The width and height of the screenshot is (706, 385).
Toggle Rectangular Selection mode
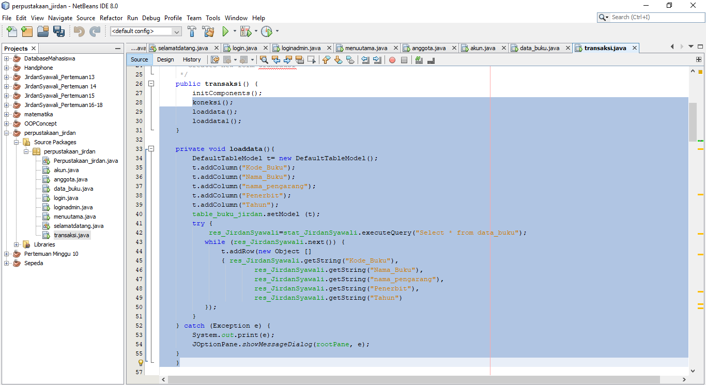point(311,60)
